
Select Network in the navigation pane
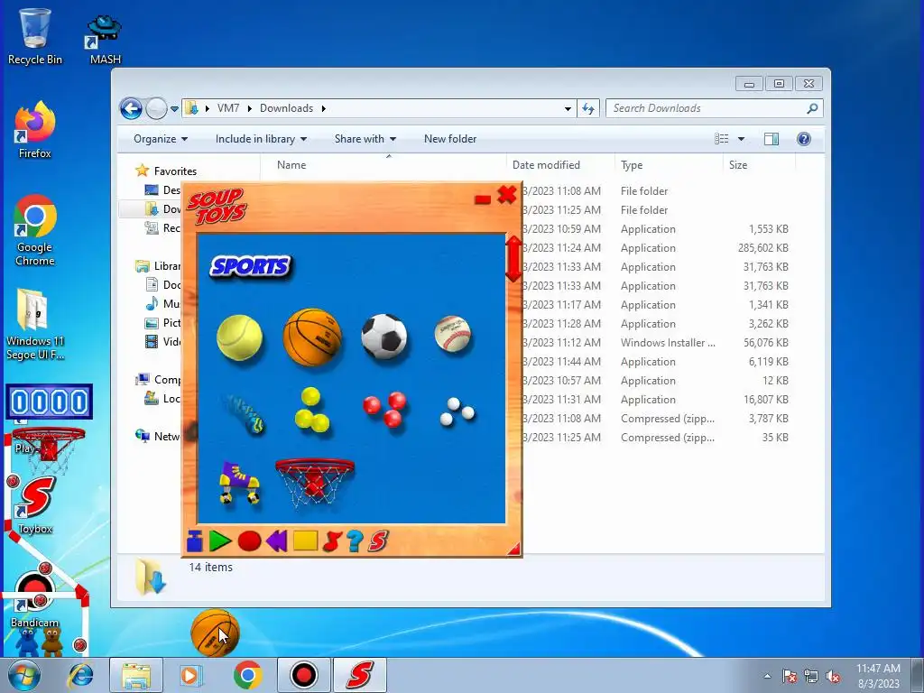(x=158, y=436)
